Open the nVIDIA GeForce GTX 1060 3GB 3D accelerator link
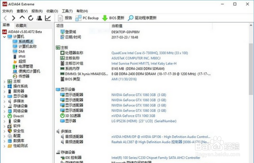254x163 pixels. [x=133, y=116]
